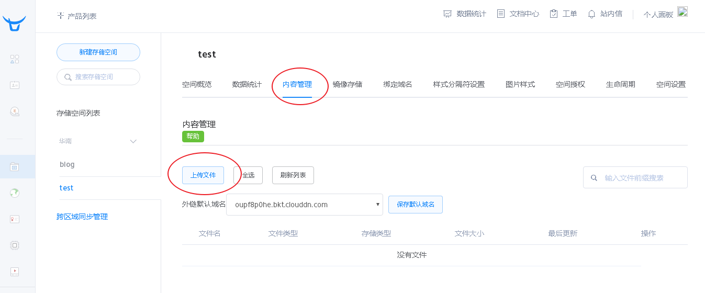Viewport: 705px width, 293px height.
Task: Click the 保存默认域名 button
Action: 416,205
